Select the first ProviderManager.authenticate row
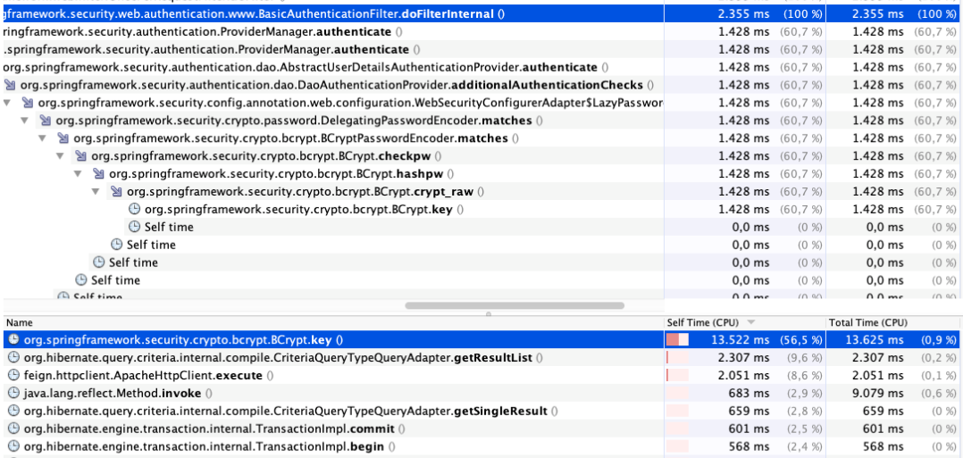The width and height of the screenshot is (963, 458). point(481,31)
